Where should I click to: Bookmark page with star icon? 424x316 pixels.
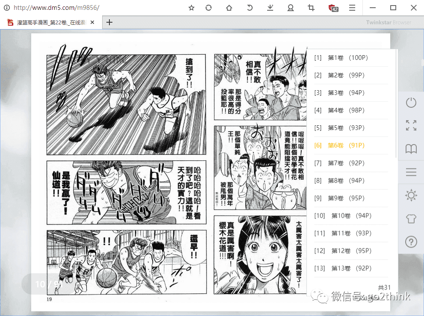pyautogui.click(x=191, y=8)
